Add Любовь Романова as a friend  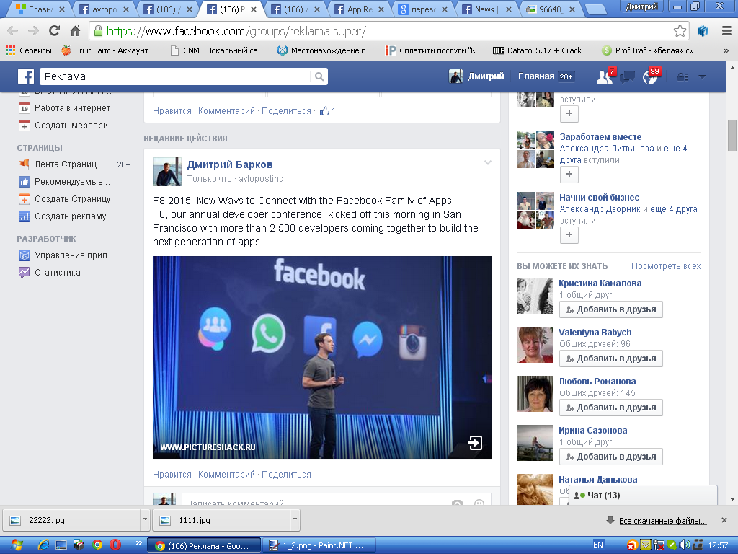pos(611,408)
